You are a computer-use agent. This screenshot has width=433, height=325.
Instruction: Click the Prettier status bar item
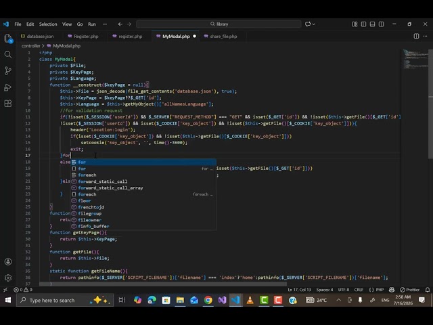pyautogui.click(x=409, y=290)
